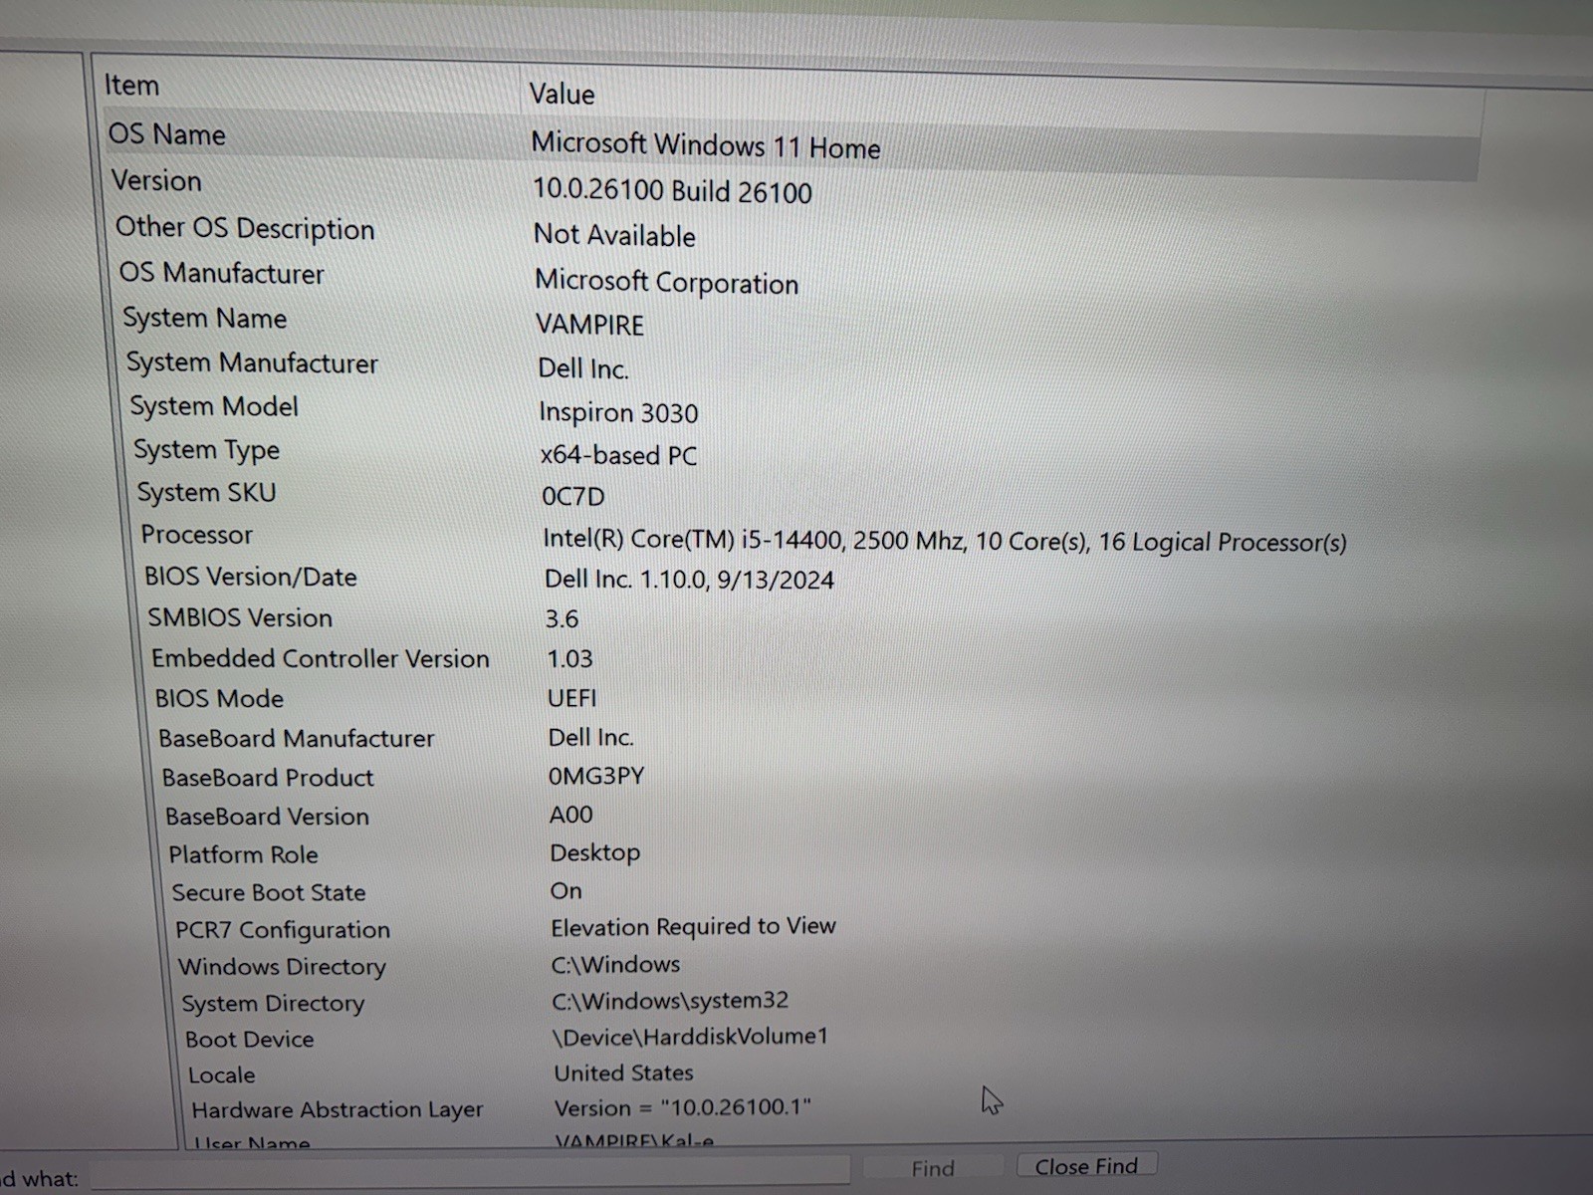This screenshot has height=1195, width=1593.
Task: Click the value 10.0.26100 Build 26100
Action: tap(672, 190)
